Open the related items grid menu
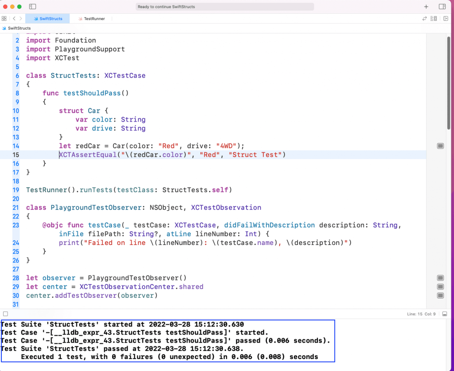Viewport: 454px width, 371px height. pyautogui.click(x=4, y=19)
